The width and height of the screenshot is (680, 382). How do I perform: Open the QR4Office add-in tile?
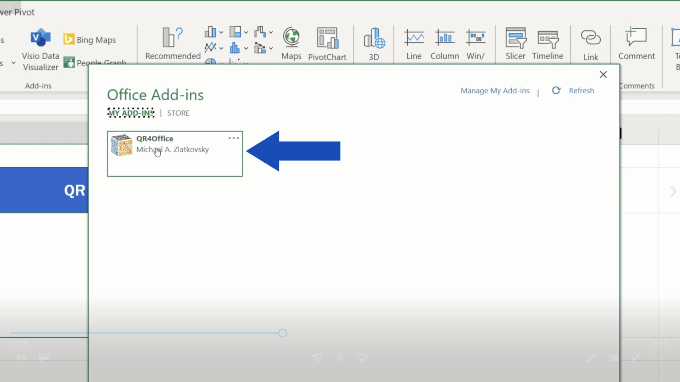point(174,153)
